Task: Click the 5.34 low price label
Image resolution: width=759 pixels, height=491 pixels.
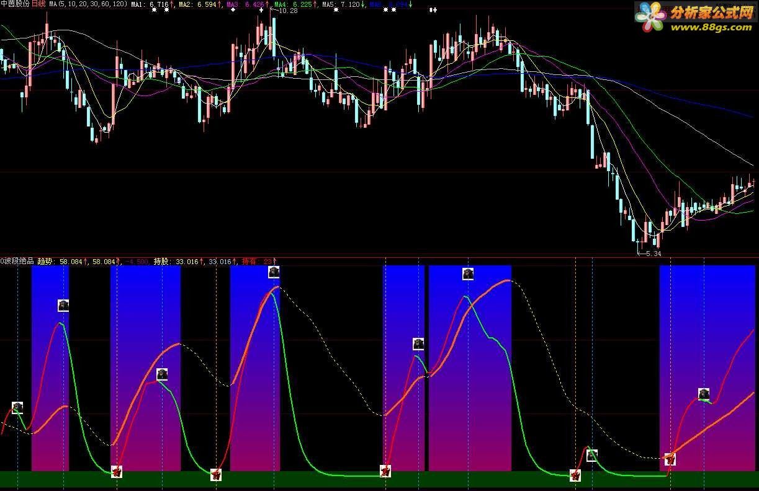Action: pyautogui.click(x=653, y=253)
